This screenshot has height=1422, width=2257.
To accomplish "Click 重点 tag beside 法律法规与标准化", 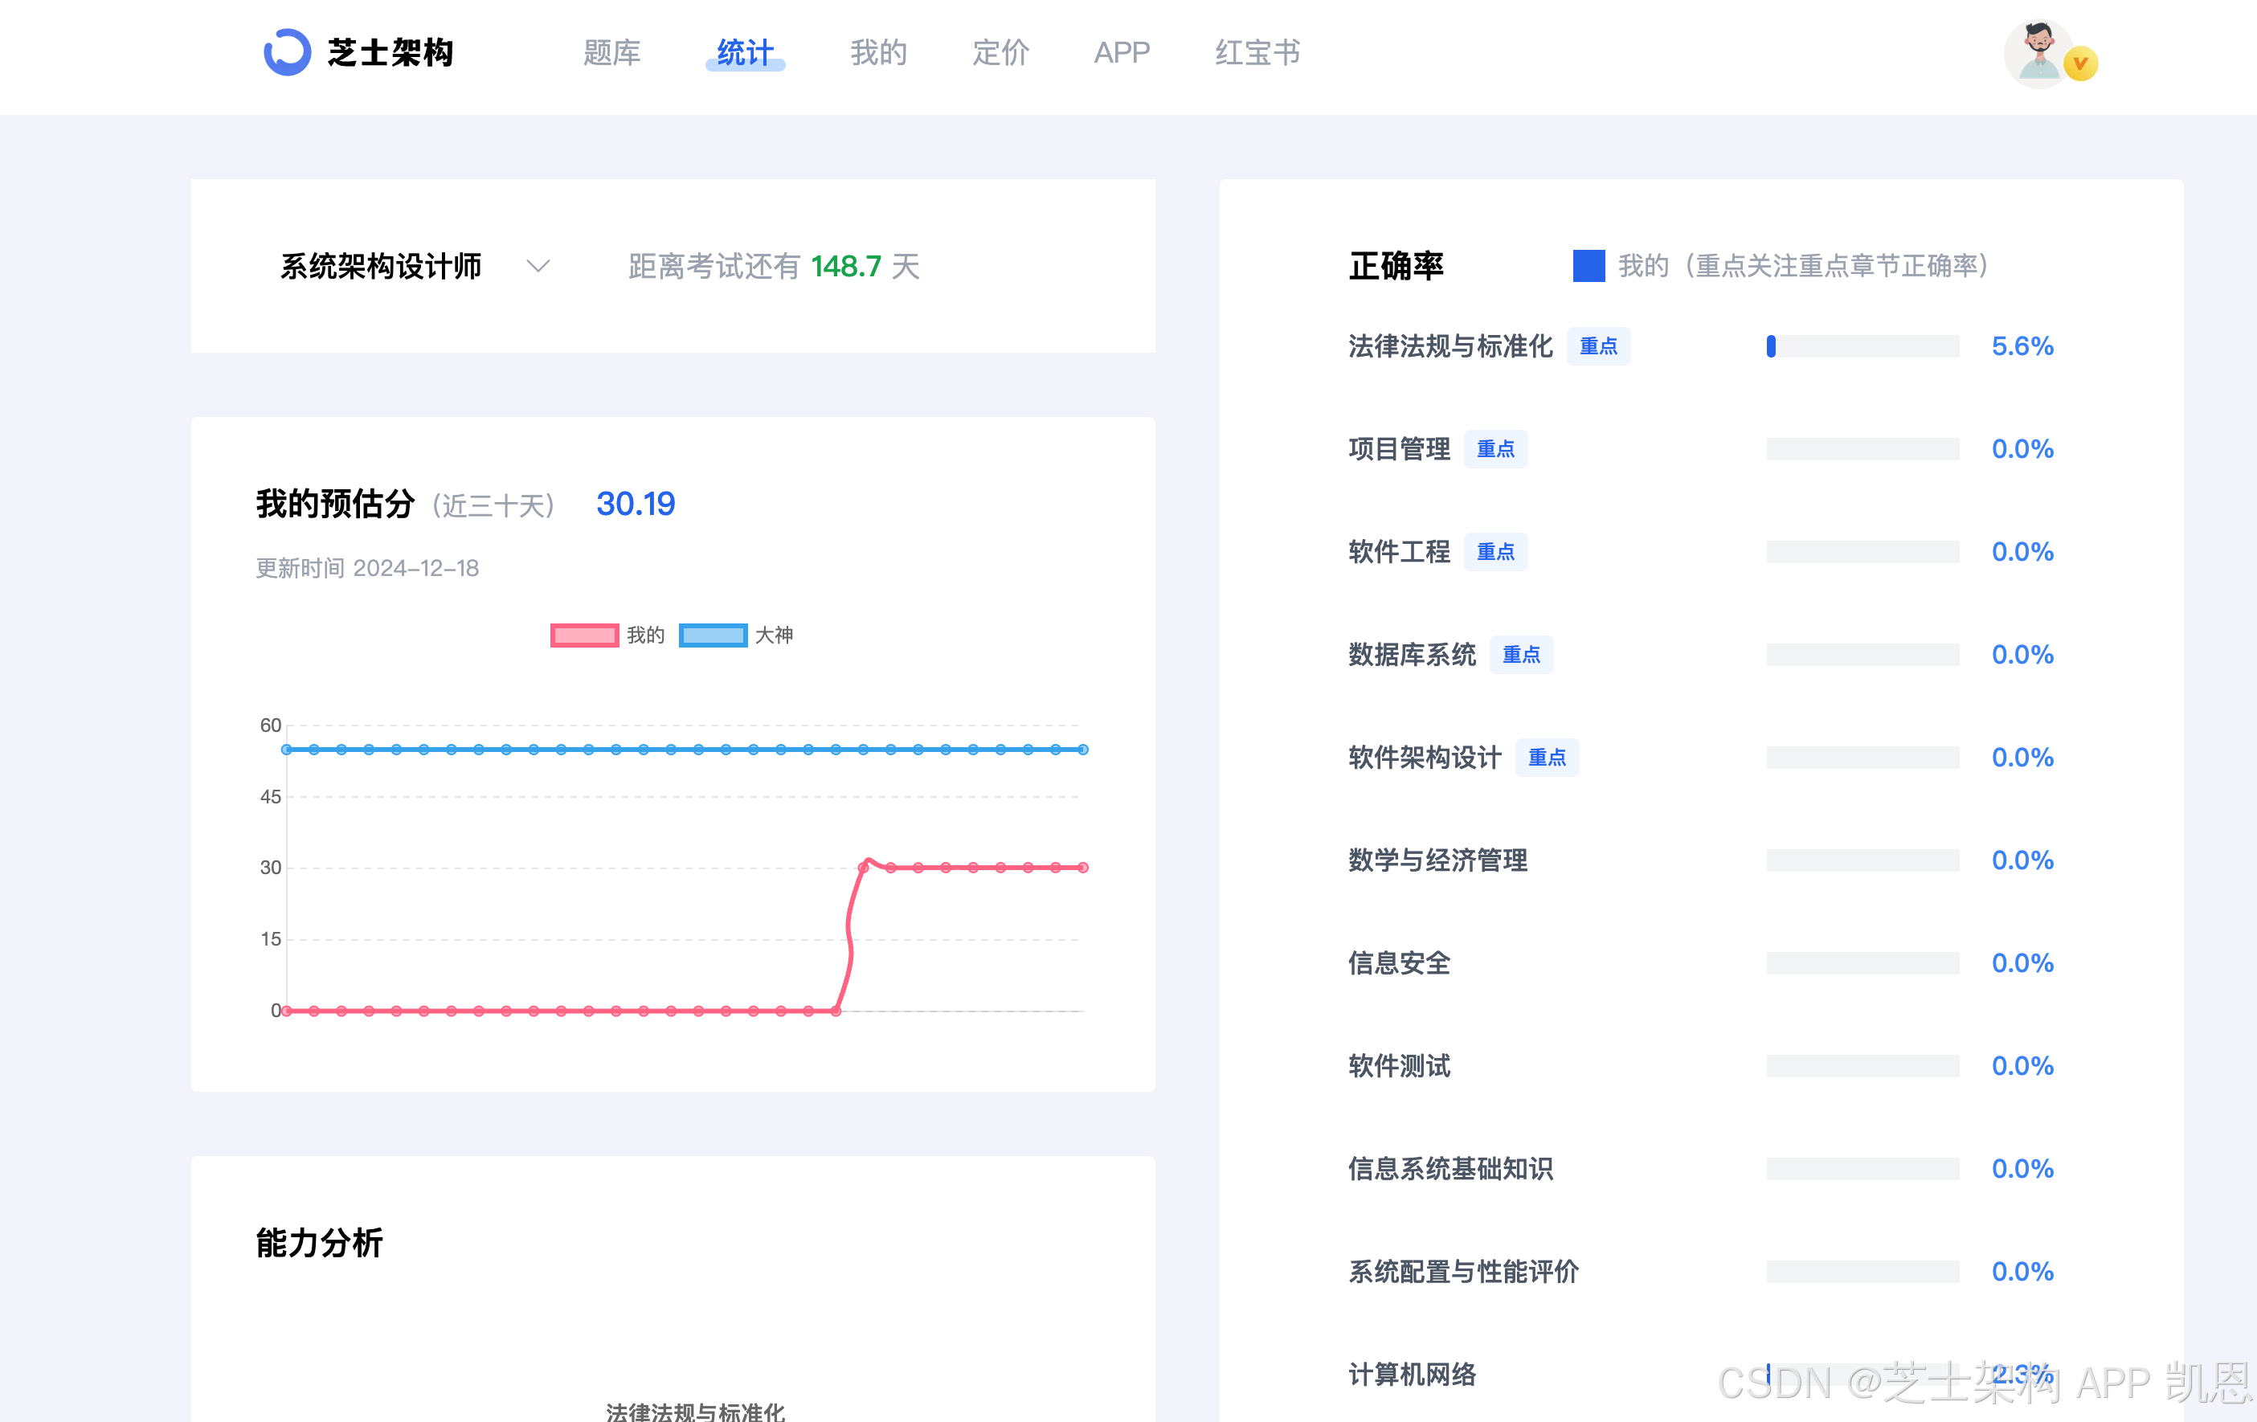I will [x=1598, y=346].
